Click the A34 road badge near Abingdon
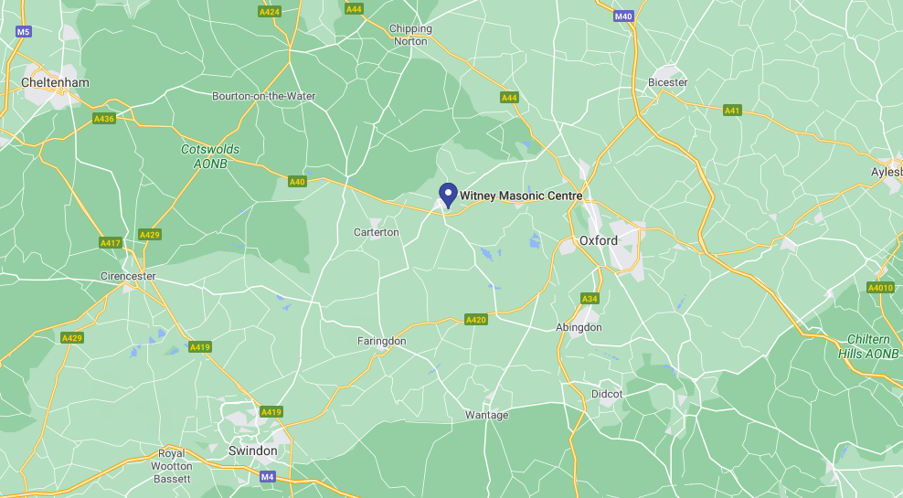903x498 pixels. [x=590, y=298]
